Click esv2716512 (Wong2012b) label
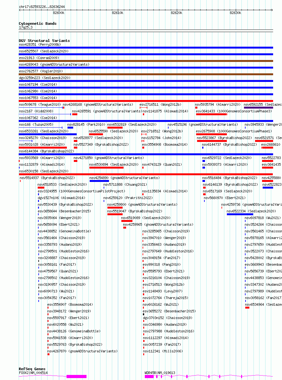 (162, 131)
